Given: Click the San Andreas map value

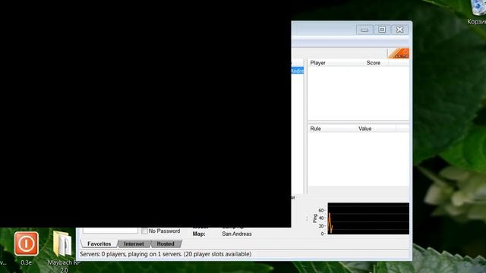Looking at the screenshot, I should 237,234.
